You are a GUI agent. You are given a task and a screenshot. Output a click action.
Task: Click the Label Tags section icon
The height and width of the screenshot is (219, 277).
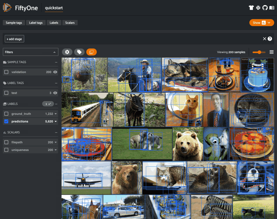5,83
